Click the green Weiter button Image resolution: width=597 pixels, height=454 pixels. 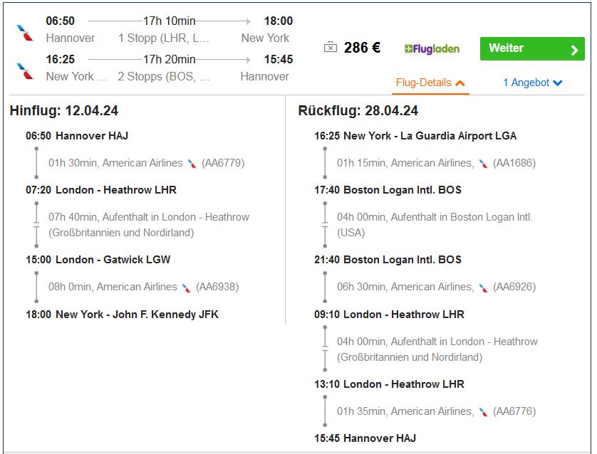click(532, 48)
